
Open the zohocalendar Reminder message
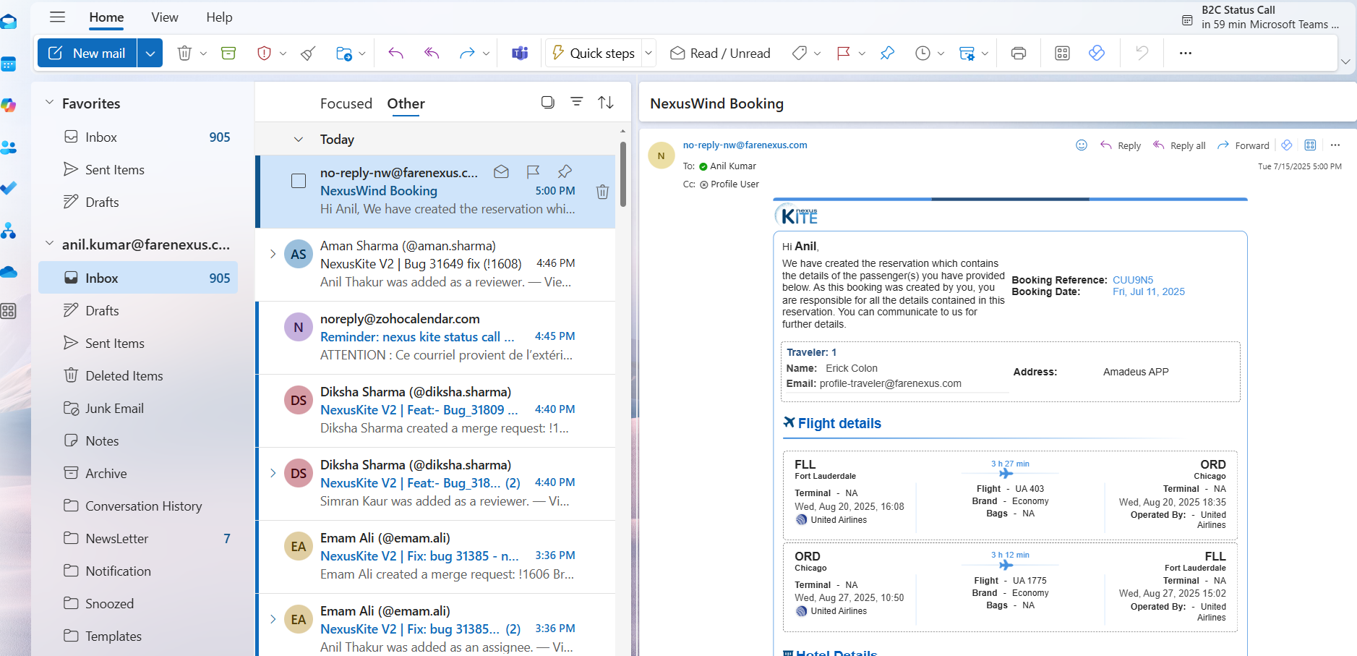point(435,337)
